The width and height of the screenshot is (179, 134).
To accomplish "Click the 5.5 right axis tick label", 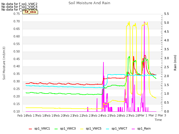I will pos(167,14).
